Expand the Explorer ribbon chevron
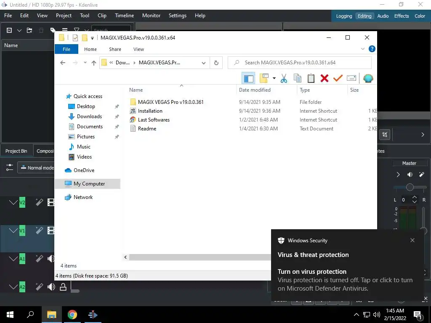Viewport: 431px width, 323px height. coord(362,49)
